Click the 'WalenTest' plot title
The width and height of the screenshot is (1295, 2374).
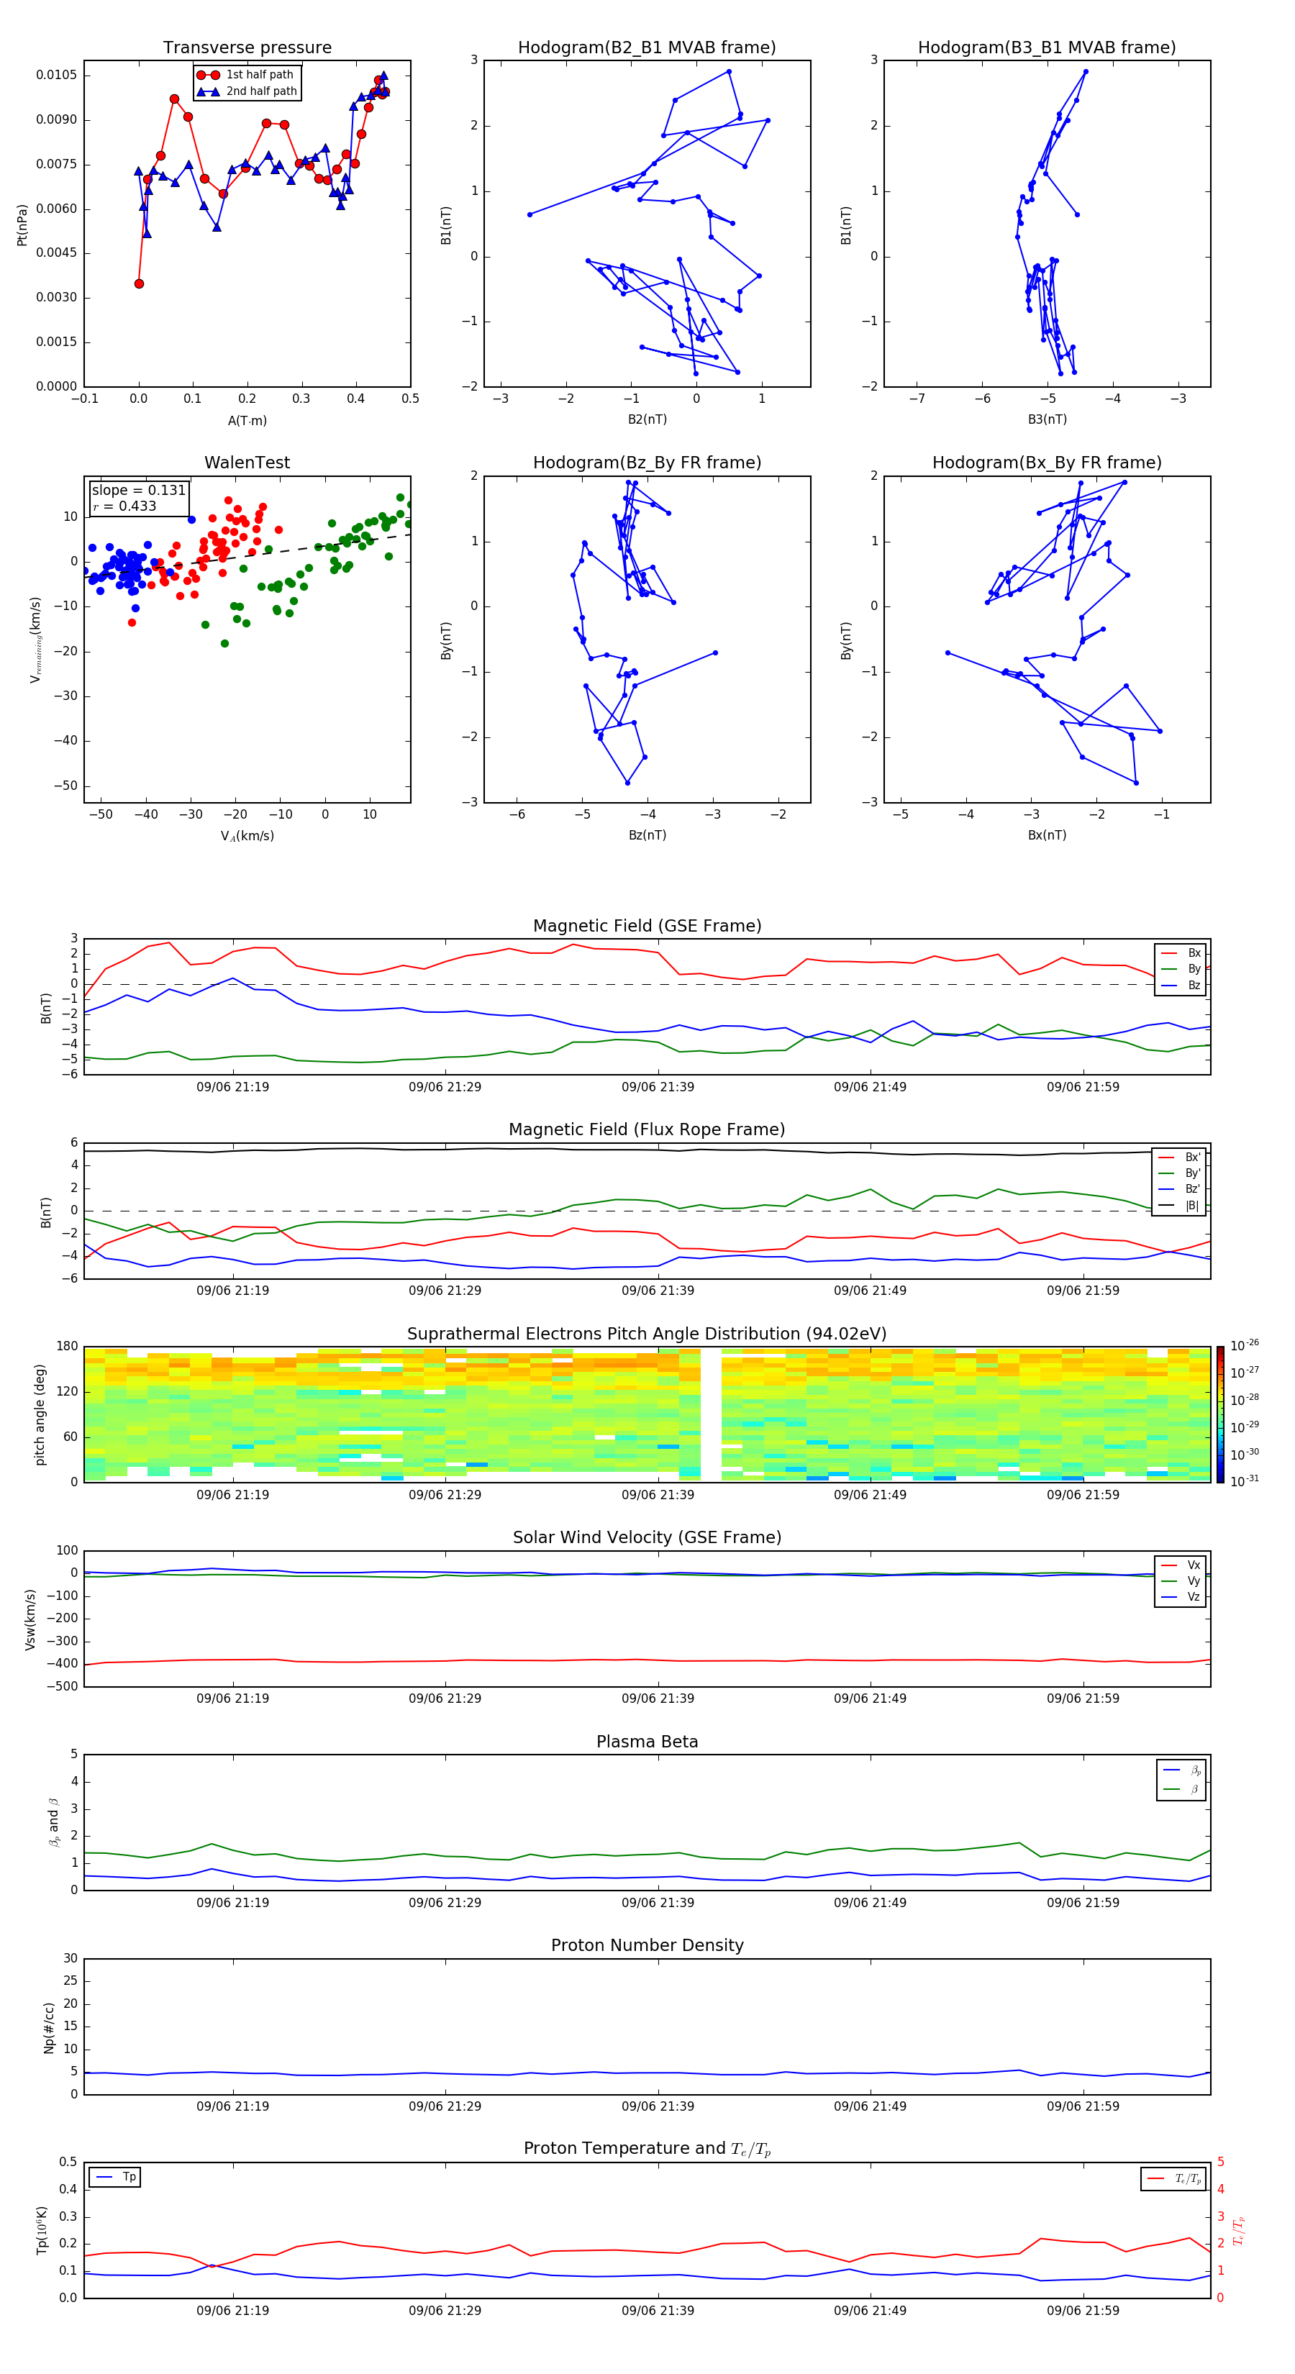247,463
